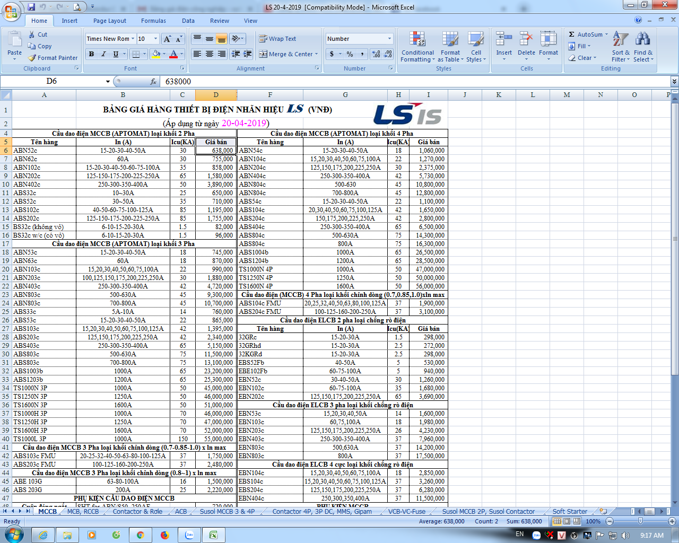This screenshot has width=679, height=543.
Task: Open the Number format dropdown
Action: pyautogui.click(x=389, y=39)
